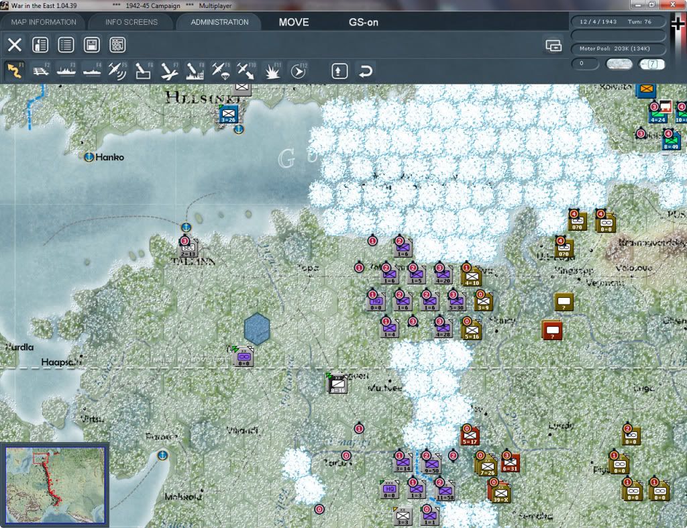Image resolution: width=687 pixels, height=528 pixels.
Task: Select the F10 air transfer mode
Action: point(246,70)
